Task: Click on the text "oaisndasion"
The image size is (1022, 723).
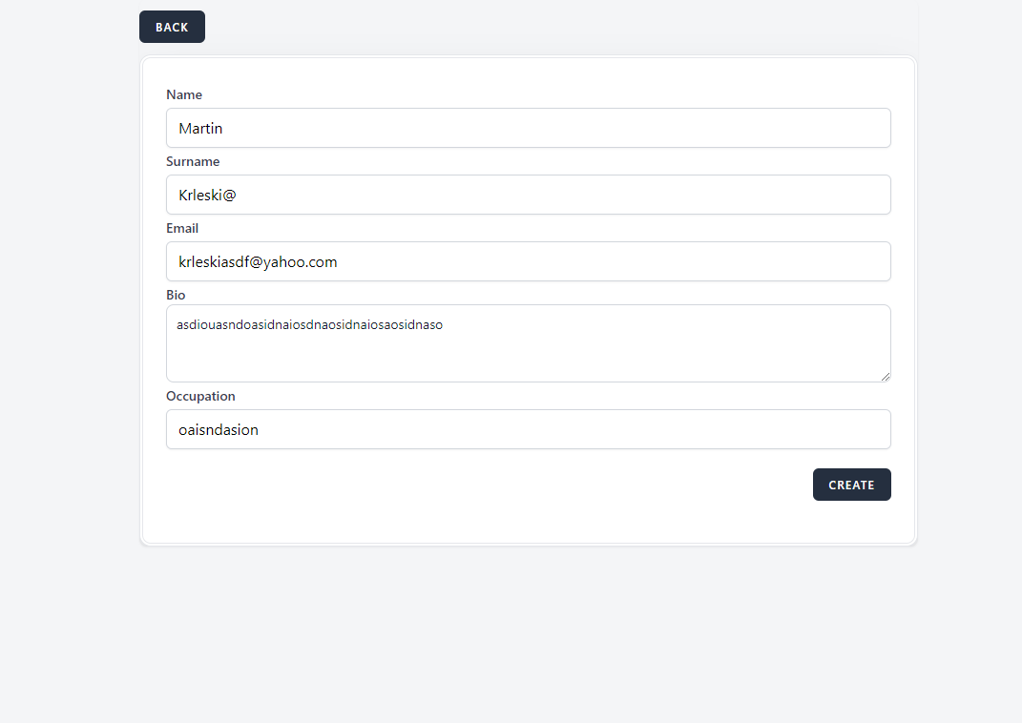Action: 219,429
